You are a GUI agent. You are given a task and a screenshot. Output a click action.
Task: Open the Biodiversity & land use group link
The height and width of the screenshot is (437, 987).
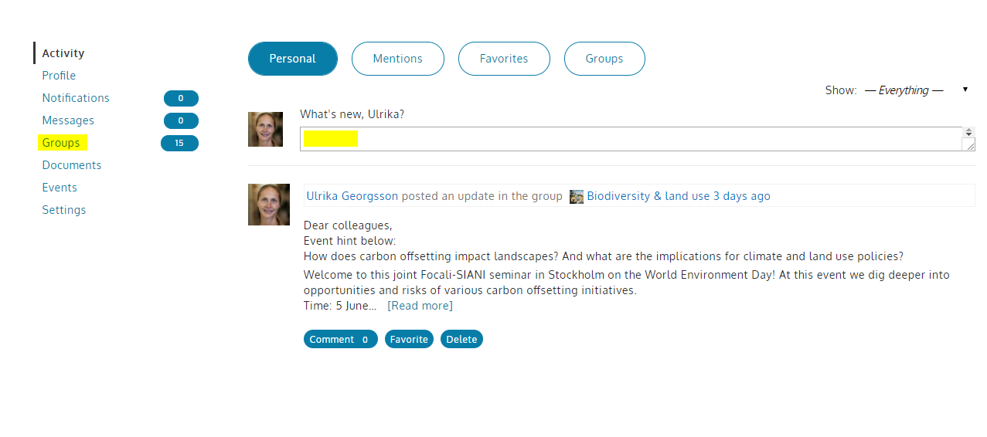click(648, 196)
